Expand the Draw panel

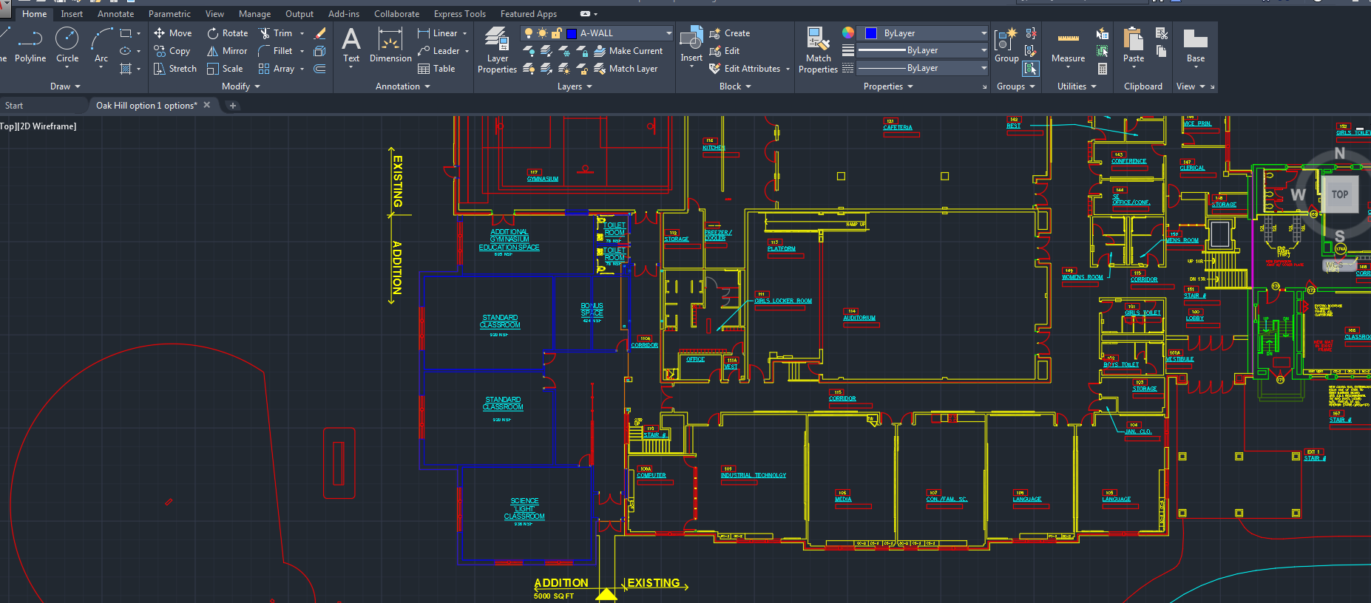(65, 86)
